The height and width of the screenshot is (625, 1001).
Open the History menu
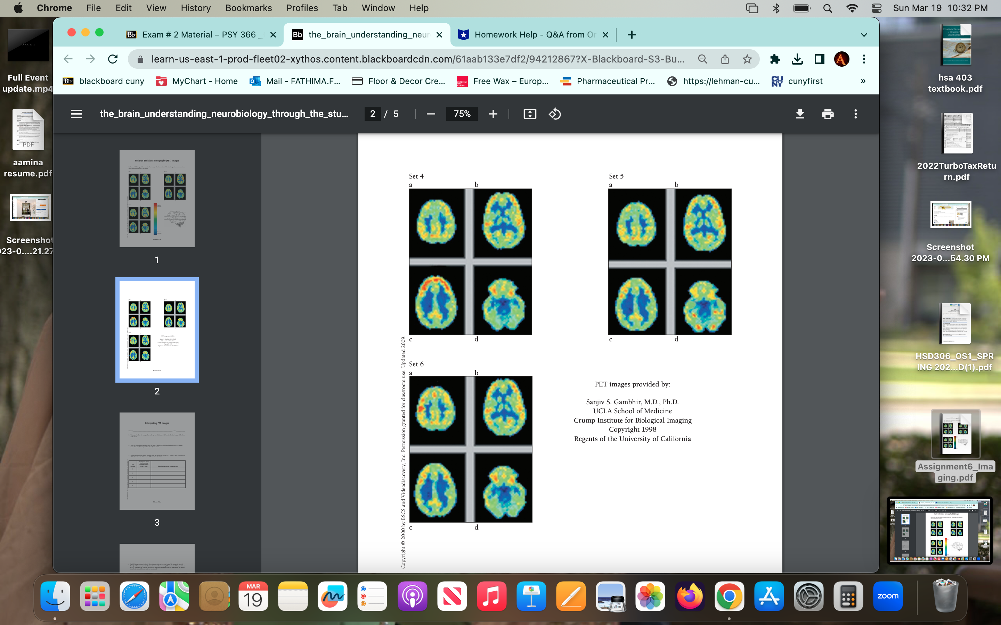point(195,8)
